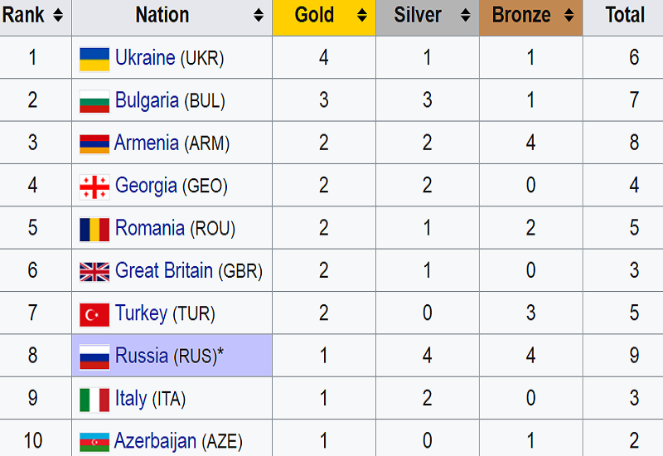Image resolution: width=663 pixels, height=456 pixels.
Task: Click the Great Britain flag icon
Action: [x=94, y=271]
